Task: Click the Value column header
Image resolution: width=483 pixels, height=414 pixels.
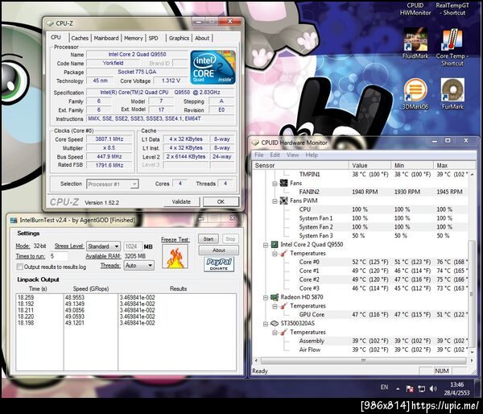Action: click(x=369, y=166)
